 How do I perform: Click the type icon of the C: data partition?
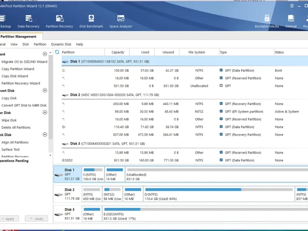221,70
